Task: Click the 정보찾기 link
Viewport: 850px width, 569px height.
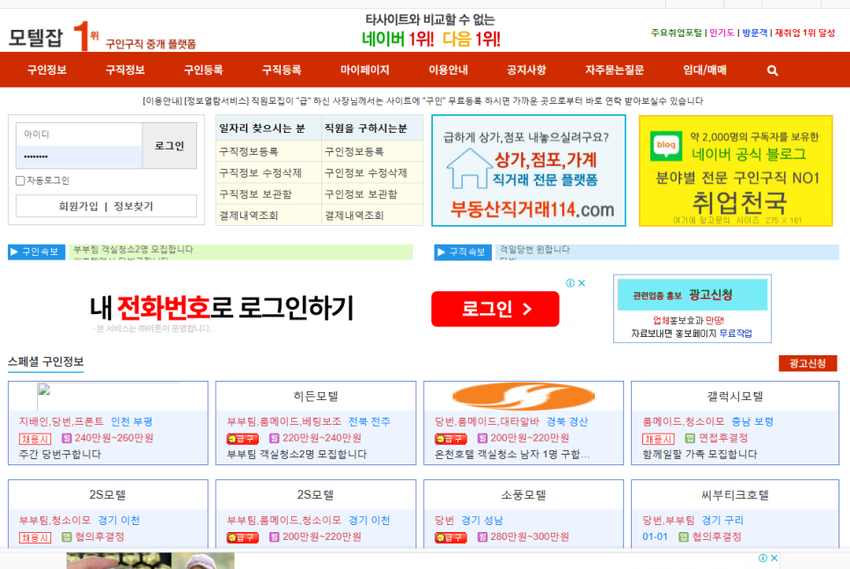Action: (x=134, y=207)
